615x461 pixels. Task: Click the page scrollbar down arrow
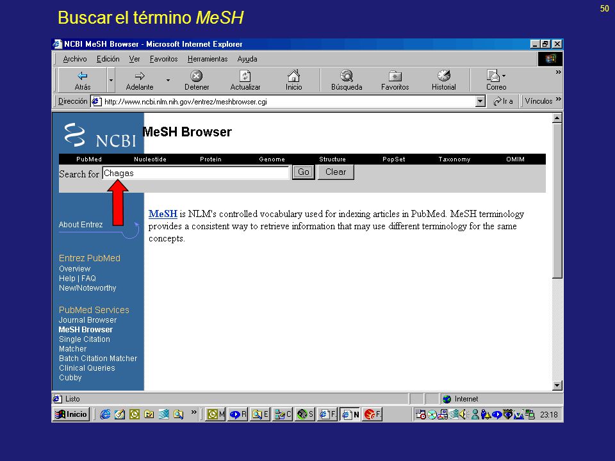tap(557, 385)
